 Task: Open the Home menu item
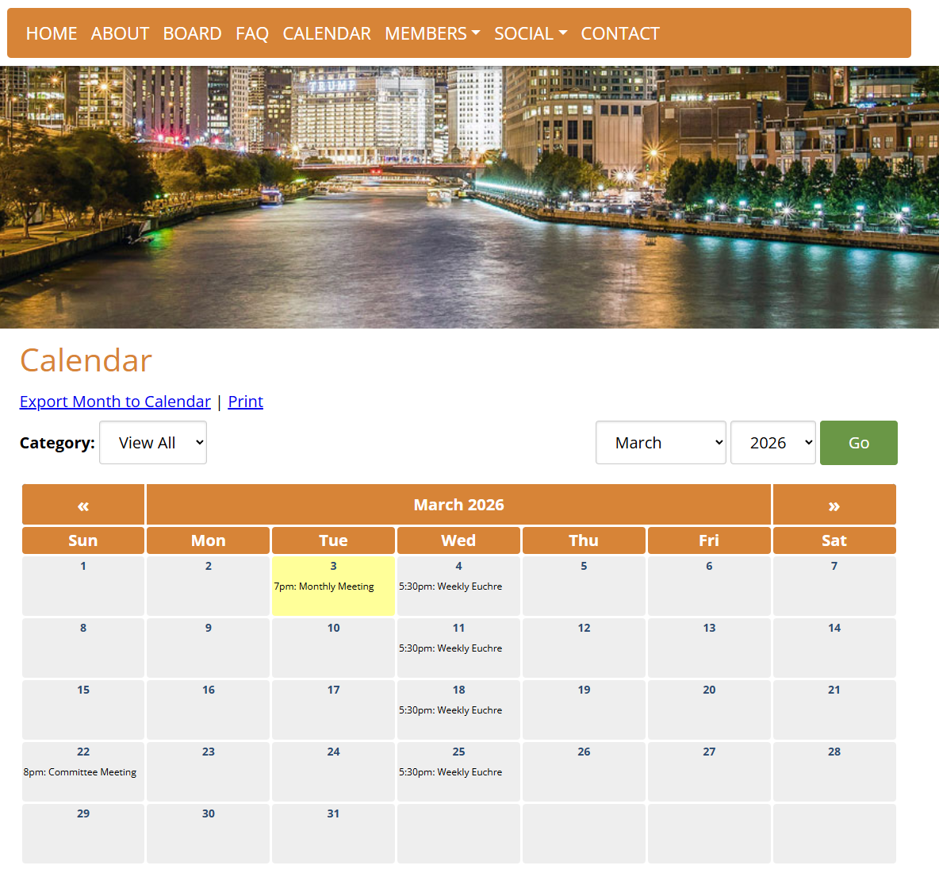click(x=52, y=33)
